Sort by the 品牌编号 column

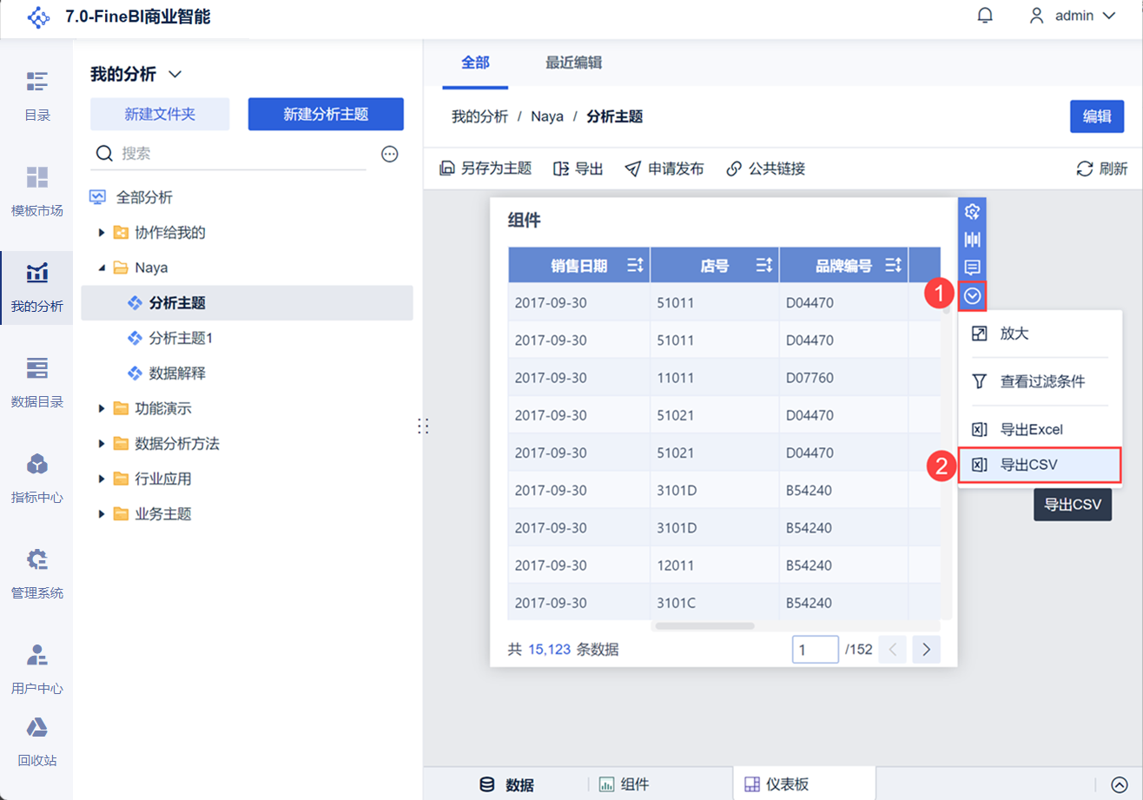[x=893, y=266]
